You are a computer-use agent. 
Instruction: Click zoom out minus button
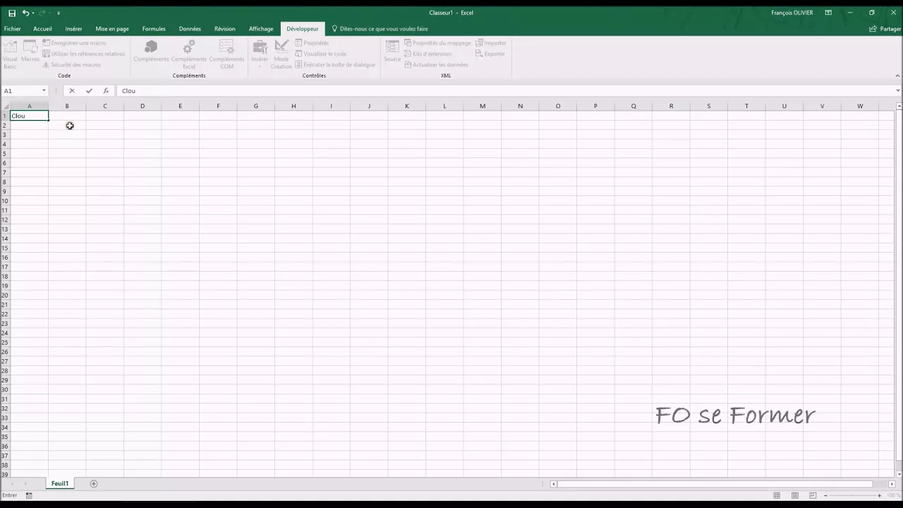(x=825, y=496)
